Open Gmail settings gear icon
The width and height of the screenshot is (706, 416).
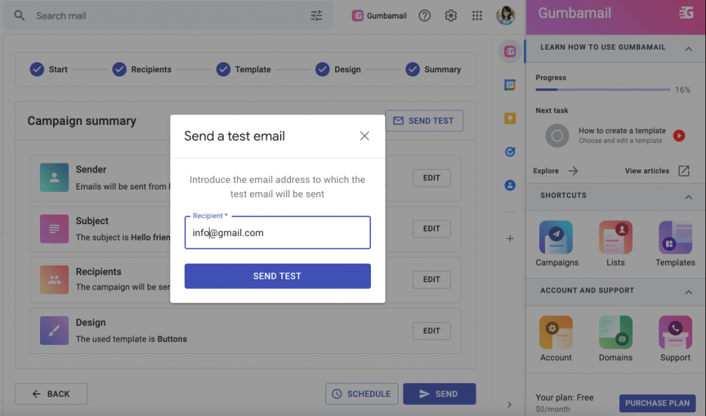pos(451,16)
